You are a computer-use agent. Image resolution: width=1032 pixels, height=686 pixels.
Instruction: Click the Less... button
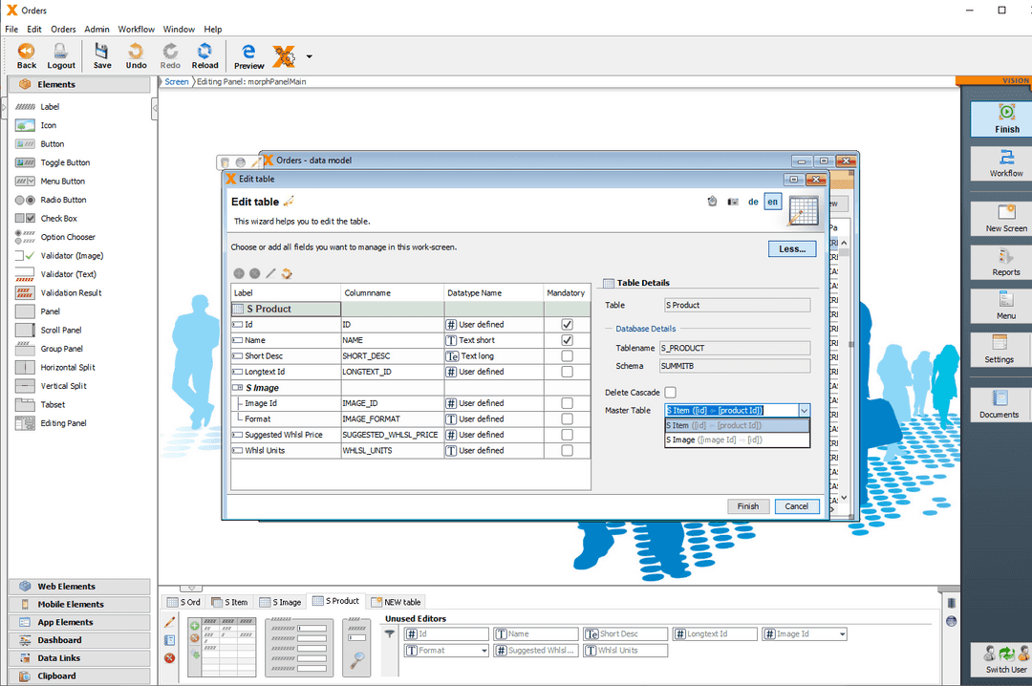[791, 248]
